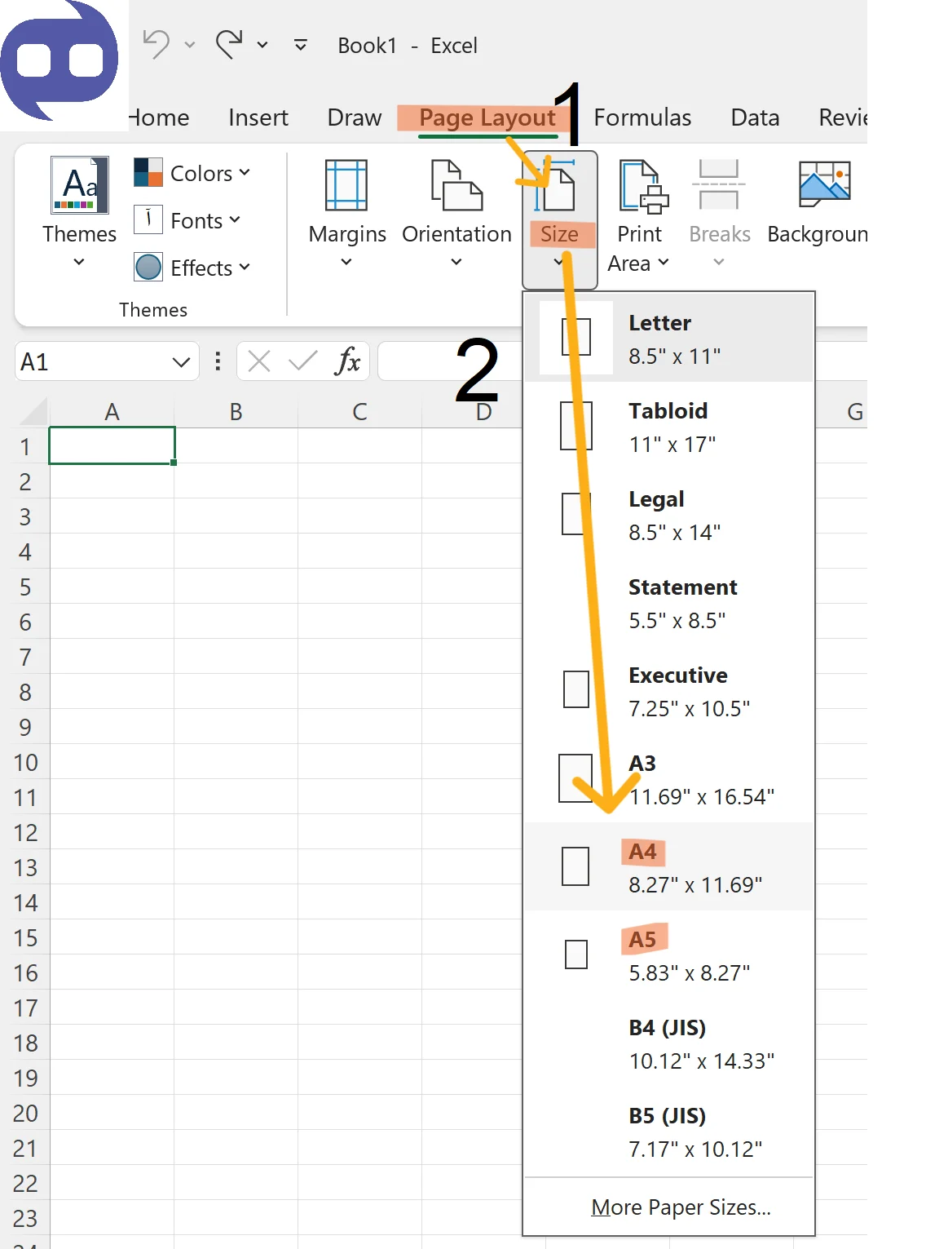Viewport: 926px width, 1249px height.
Task: Open the Redo history dropdown arrow
Action: pos(262,45)
